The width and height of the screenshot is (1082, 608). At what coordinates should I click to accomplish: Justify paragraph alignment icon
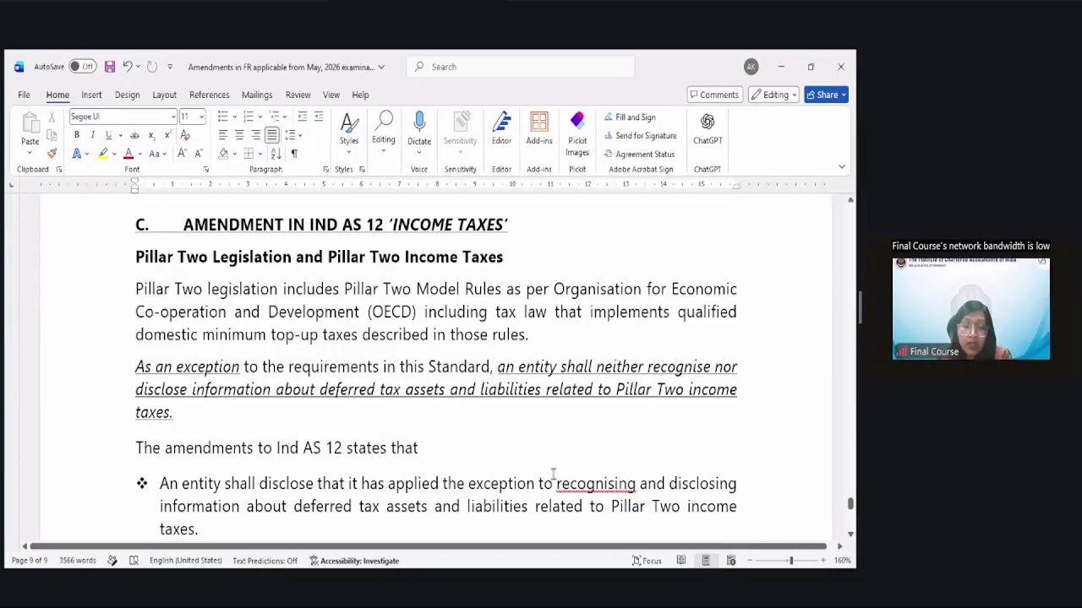[271, 135]
